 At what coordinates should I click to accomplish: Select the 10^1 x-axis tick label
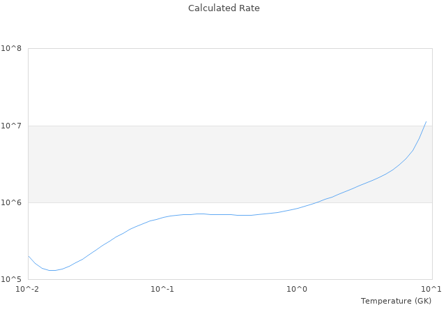click(431, 289)
